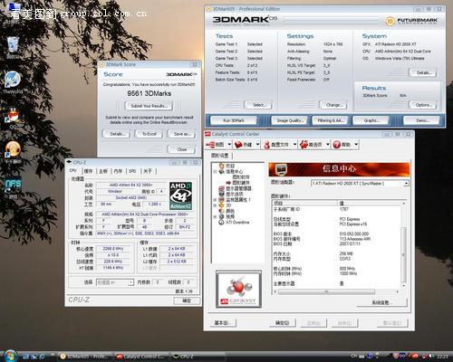
Task: Select 图形软件 under 信息中心 in tree
Action: click(241, 177)
